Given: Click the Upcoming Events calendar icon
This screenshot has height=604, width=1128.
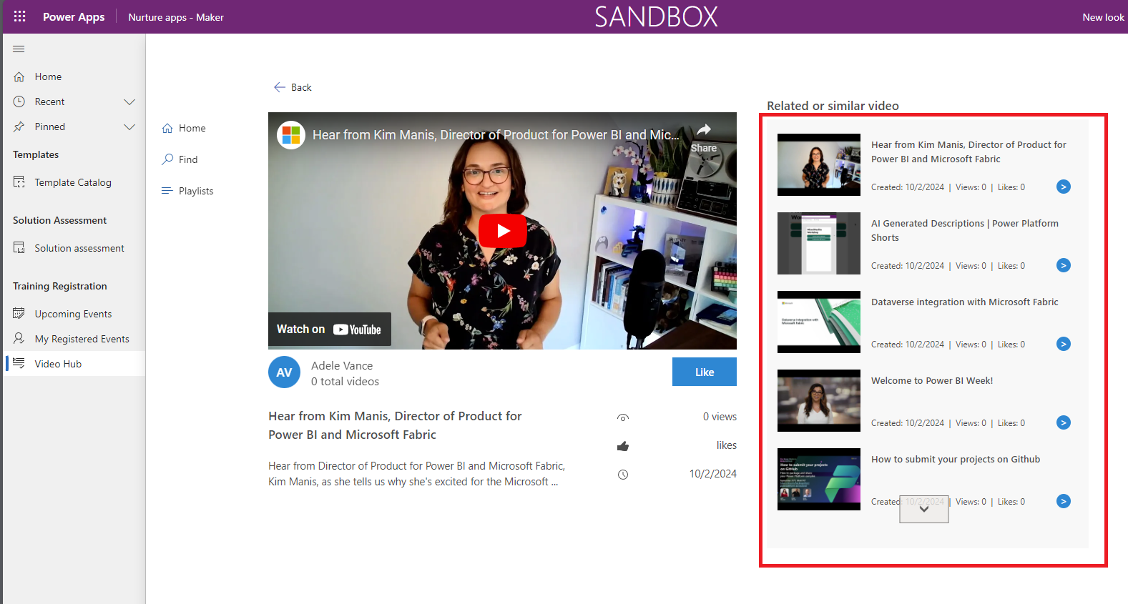Looking at the screenshot, I should click(19, 314).
